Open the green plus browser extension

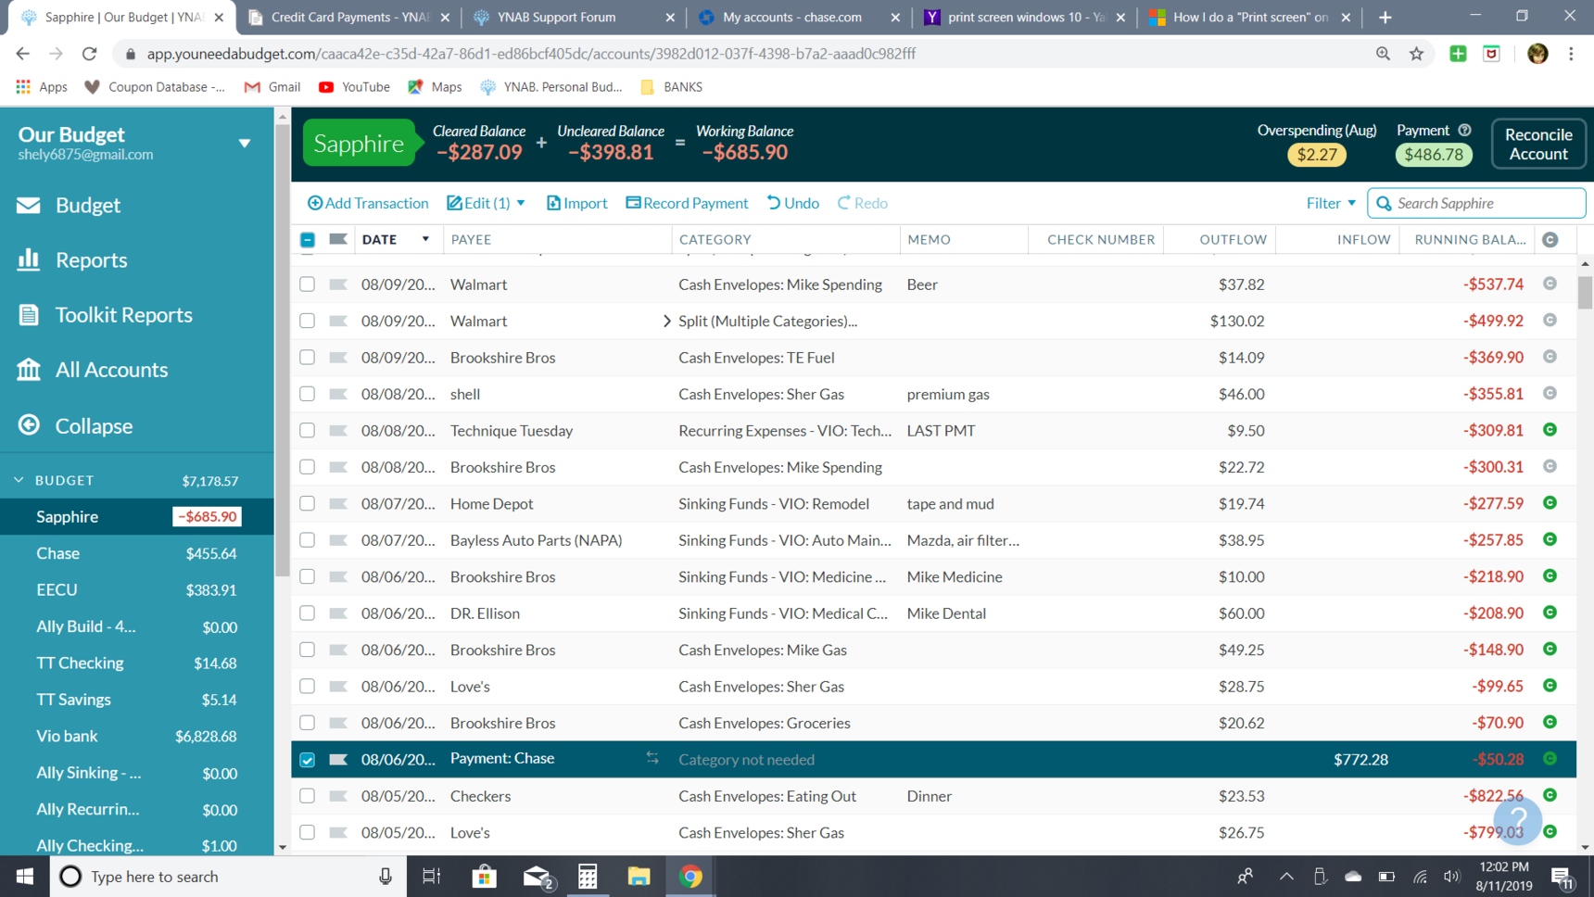1458,54
